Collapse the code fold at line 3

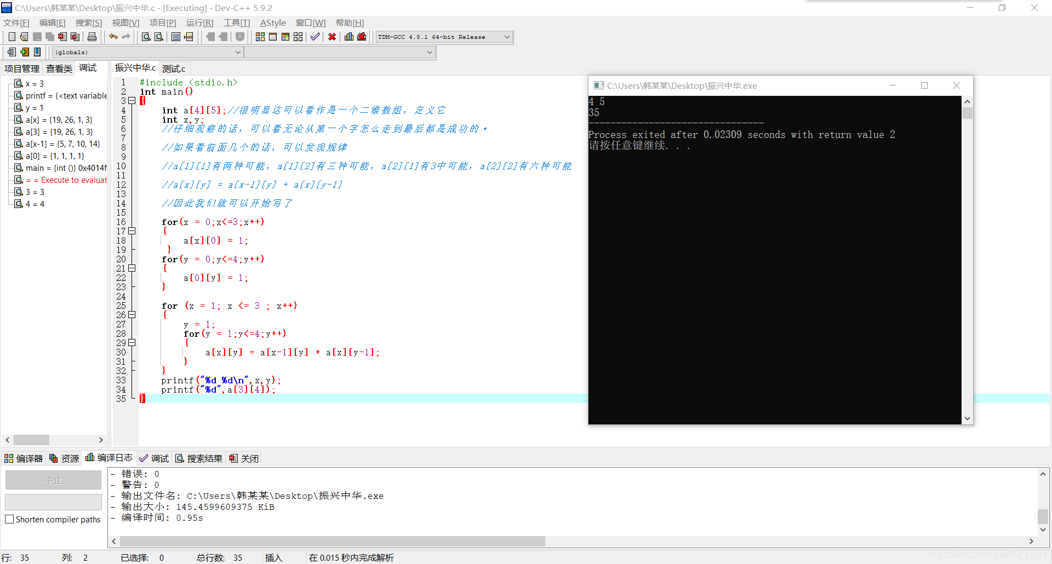click(x=132, y=101)
